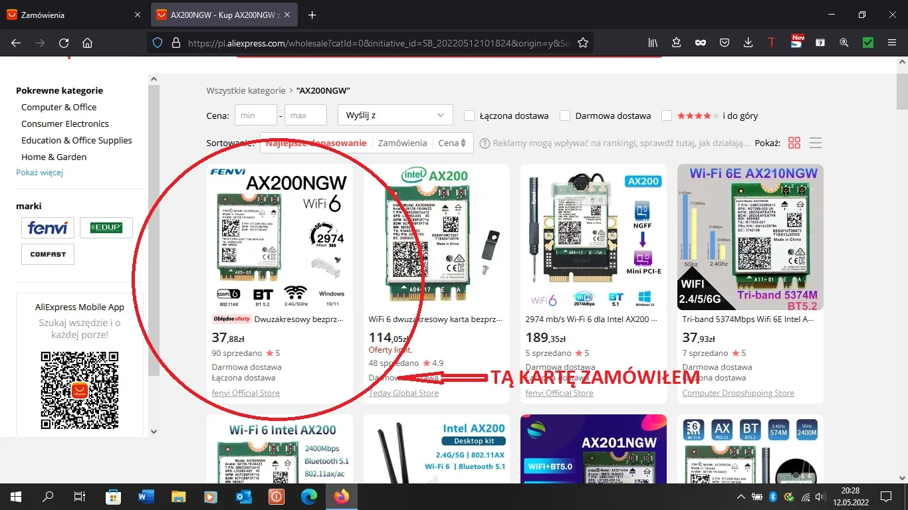Open the Downloads panel
The height and width of the screenshot is (510, 908).
click(748, 43)
